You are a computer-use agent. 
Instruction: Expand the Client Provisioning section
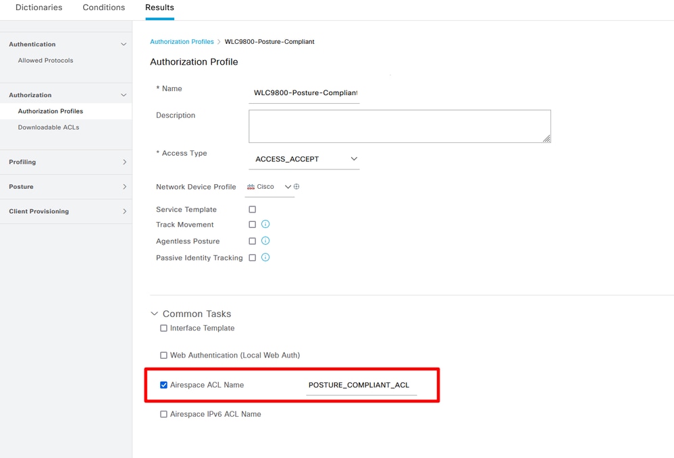66,211
